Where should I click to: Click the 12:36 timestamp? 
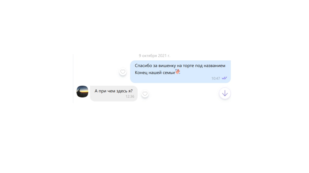tap(130, 96)
